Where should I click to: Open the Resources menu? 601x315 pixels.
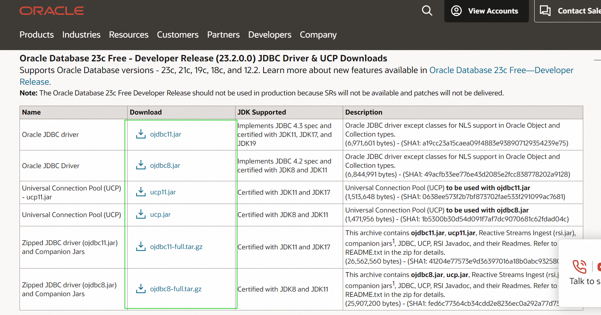[x=129, y=35]
